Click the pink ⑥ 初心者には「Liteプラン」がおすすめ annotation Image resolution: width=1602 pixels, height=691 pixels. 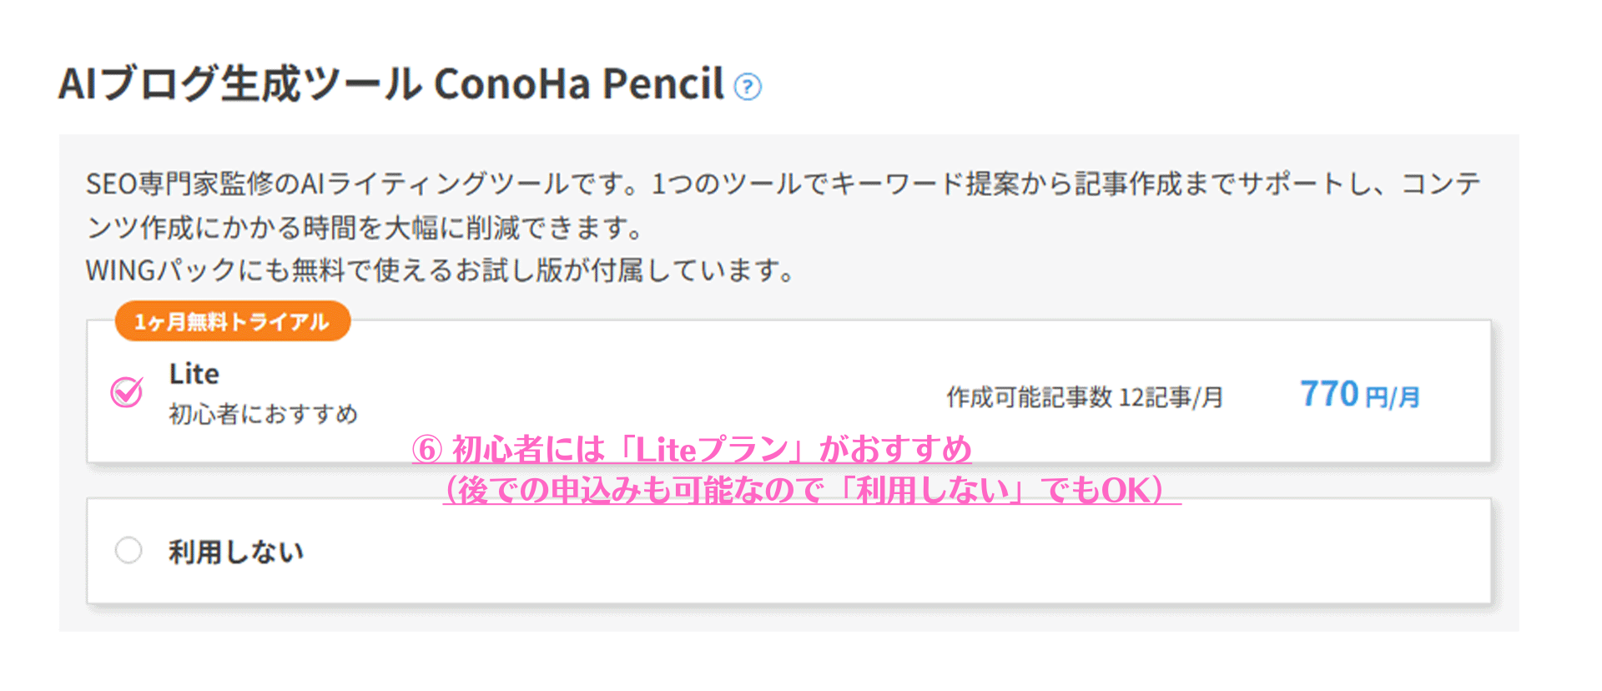(692, 450)
